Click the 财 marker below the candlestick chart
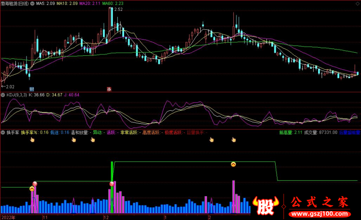Image resolution: width=361 pixels, height=220 pixels. (x=32, y=89)
